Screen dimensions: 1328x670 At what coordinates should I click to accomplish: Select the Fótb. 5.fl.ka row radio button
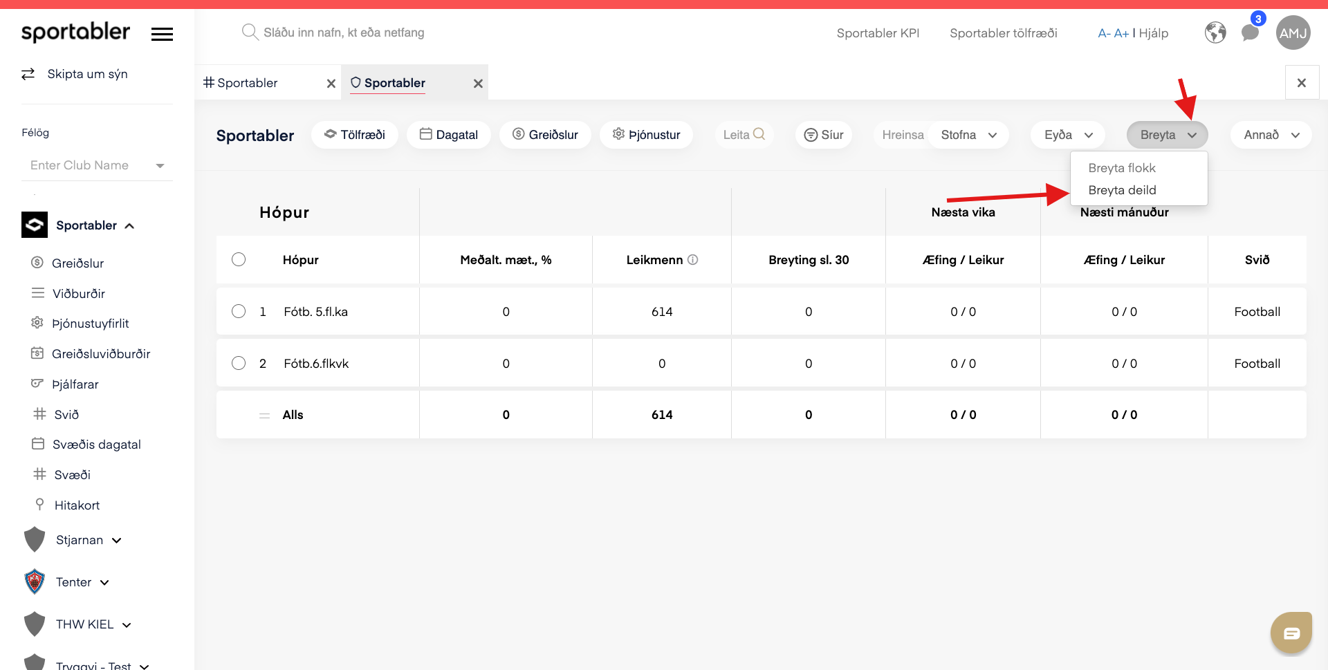239,311
